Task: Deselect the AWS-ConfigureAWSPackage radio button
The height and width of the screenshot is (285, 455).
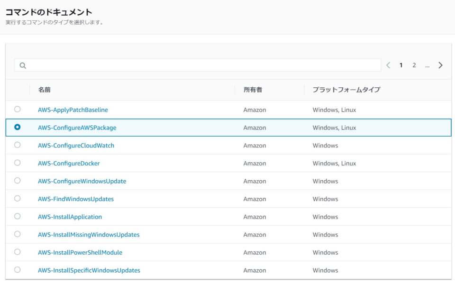Action: click(x=18, y=127)
